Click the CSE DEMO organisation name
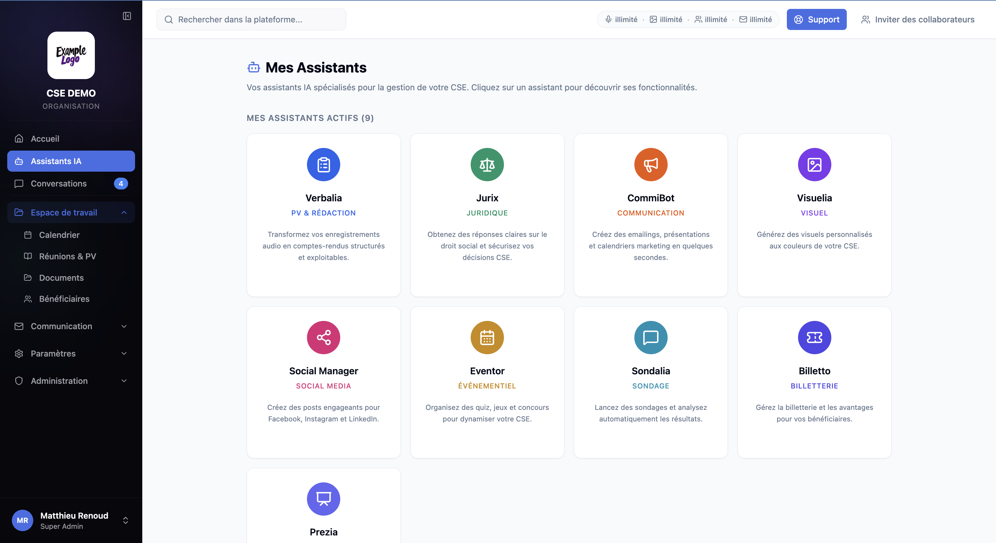This screenshot has height=543, width=996. (71, 93)
